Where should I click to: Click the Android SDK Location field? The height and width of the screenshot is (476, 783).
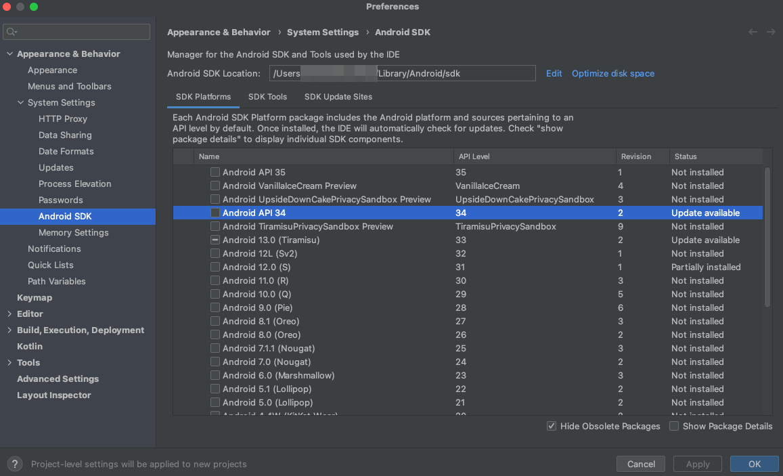(x=403, y=73)
